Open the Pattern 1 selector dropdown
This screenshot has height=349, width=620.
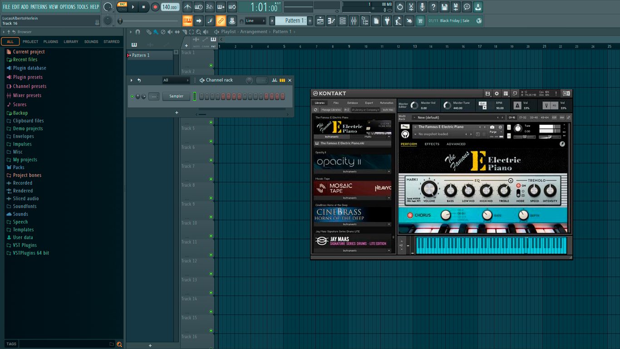(291, 21)
